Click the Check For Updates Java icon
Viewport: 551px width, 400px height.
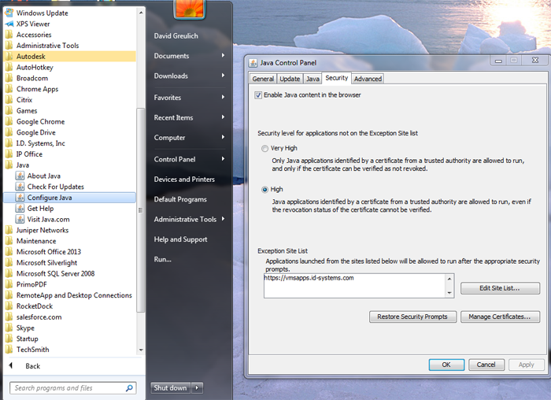20,187
